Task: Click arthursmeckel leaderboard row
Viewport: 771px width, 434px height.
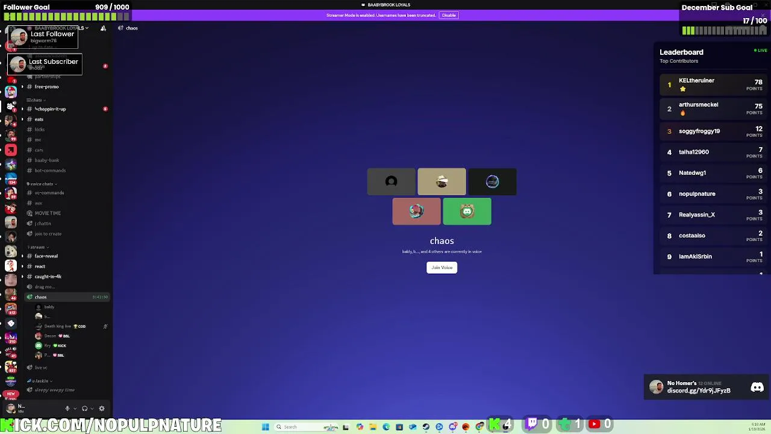Action: 712,109
